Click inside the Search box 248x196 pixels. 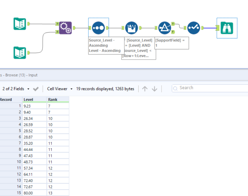(x=204, y=88)
